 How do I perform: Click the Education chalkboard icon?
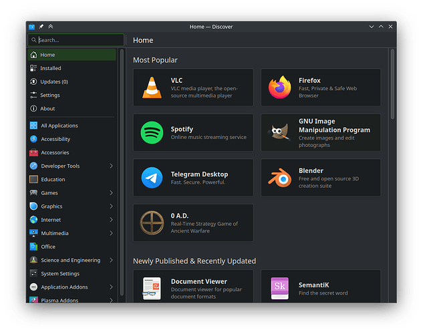click(x=33, y=180)
